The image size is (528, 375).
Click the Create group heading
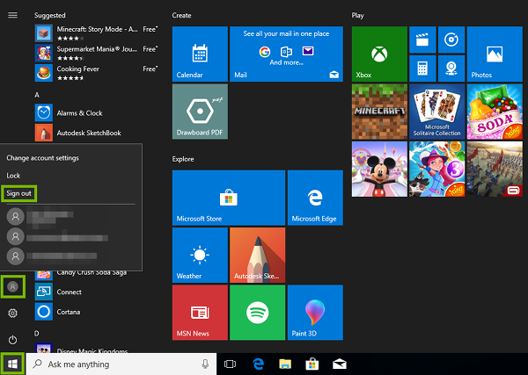pos(181,16)
